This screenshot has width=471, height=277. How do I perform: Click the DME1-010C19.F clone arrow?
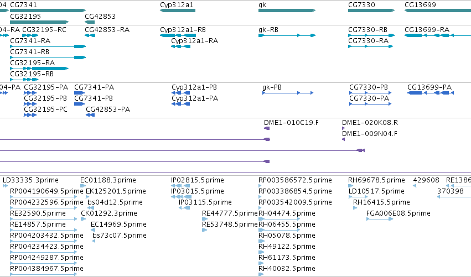[x=267, y=128]
